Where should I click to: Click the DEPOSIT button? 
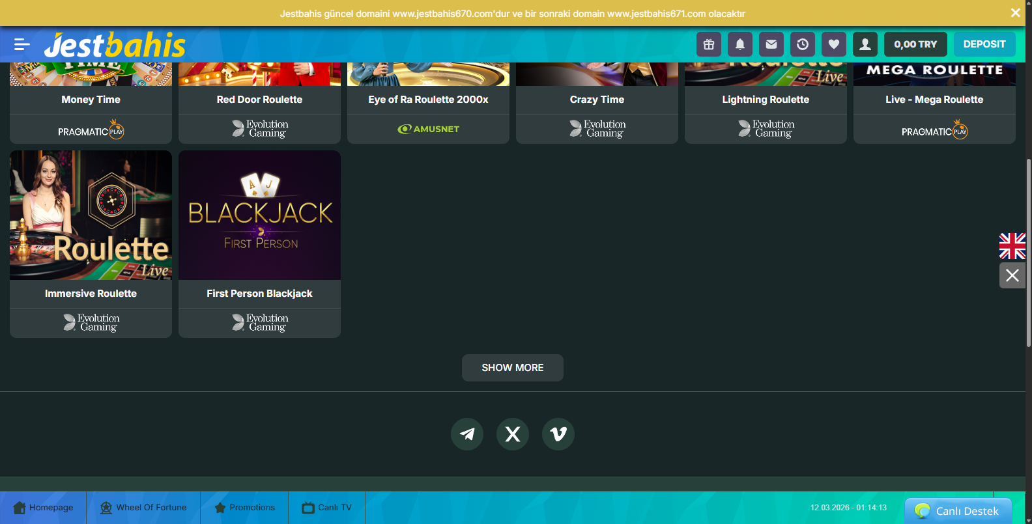tap(984, 44)
